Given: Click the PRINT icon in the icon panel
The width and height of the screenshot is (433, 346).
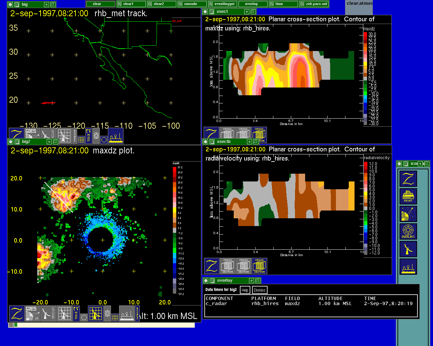Looking at the screenshot, I should click(408, 196).
